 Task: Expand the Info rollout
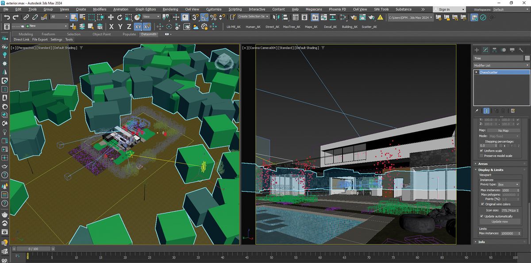click(482, 242)
